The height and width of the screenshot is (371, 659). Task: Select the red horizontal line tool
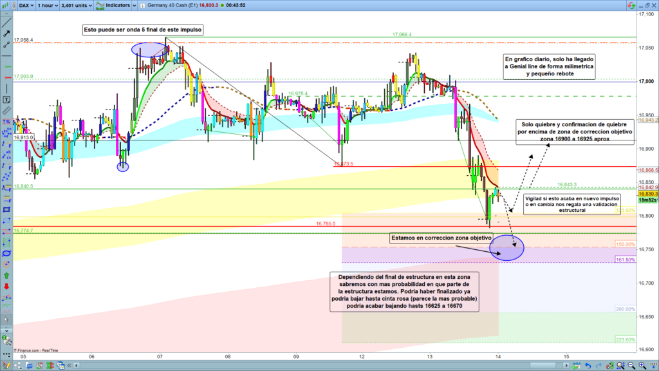pos(6,77)
